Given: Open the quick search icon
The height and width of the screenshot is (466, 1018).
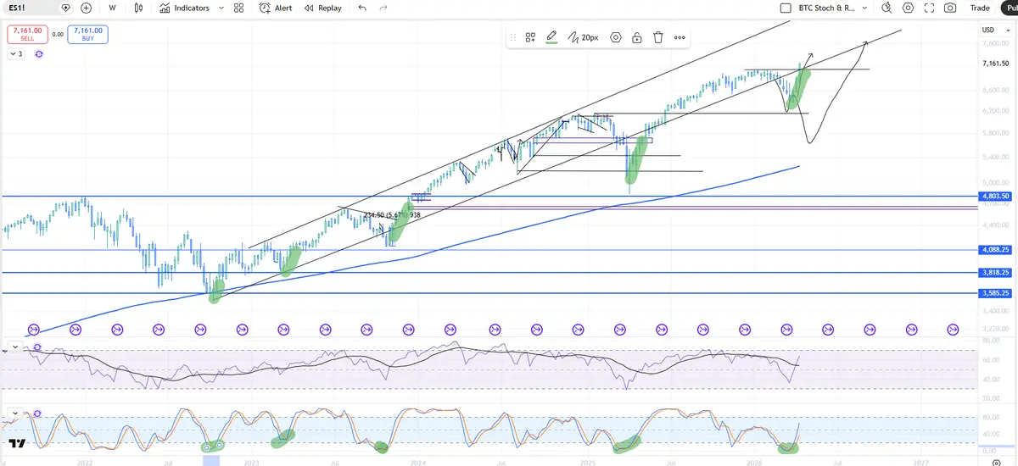Looking at the screenshot, I should tap(887, 8).
